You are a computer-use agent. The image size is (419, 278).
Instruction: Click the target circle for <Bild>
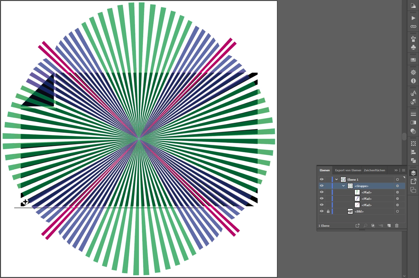tap(398, 211)
